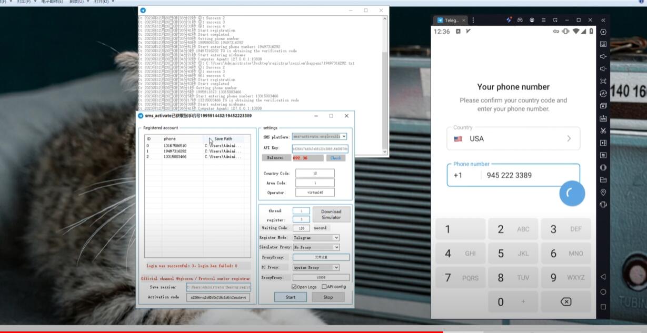Image resolution: width=647 pixels, height=333 pixels.
Task: Click the Download Simulator button
Action: click(331, 215)
